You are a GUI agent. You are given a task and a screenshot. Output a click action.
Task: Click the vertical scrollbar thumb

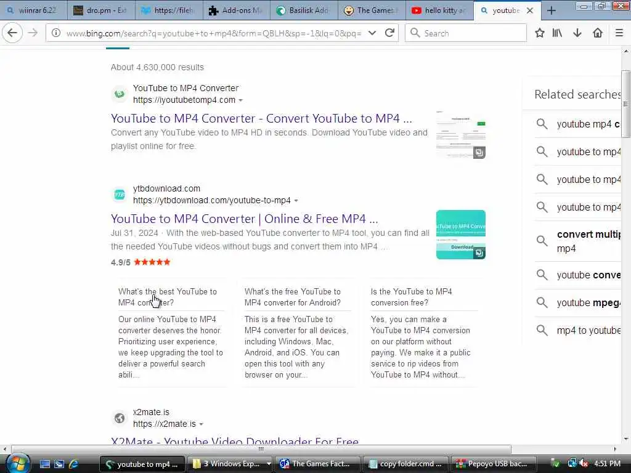point(625,104)
